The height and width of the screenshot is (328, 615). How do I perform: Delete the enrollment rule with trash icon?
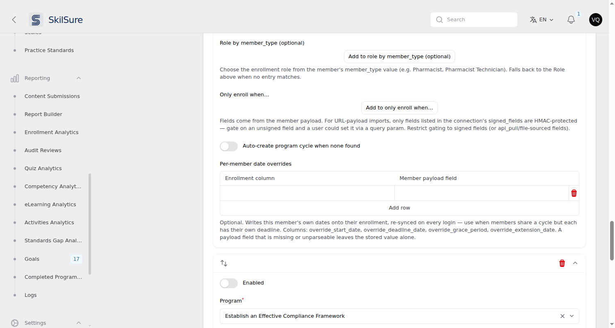coord(562,263)
